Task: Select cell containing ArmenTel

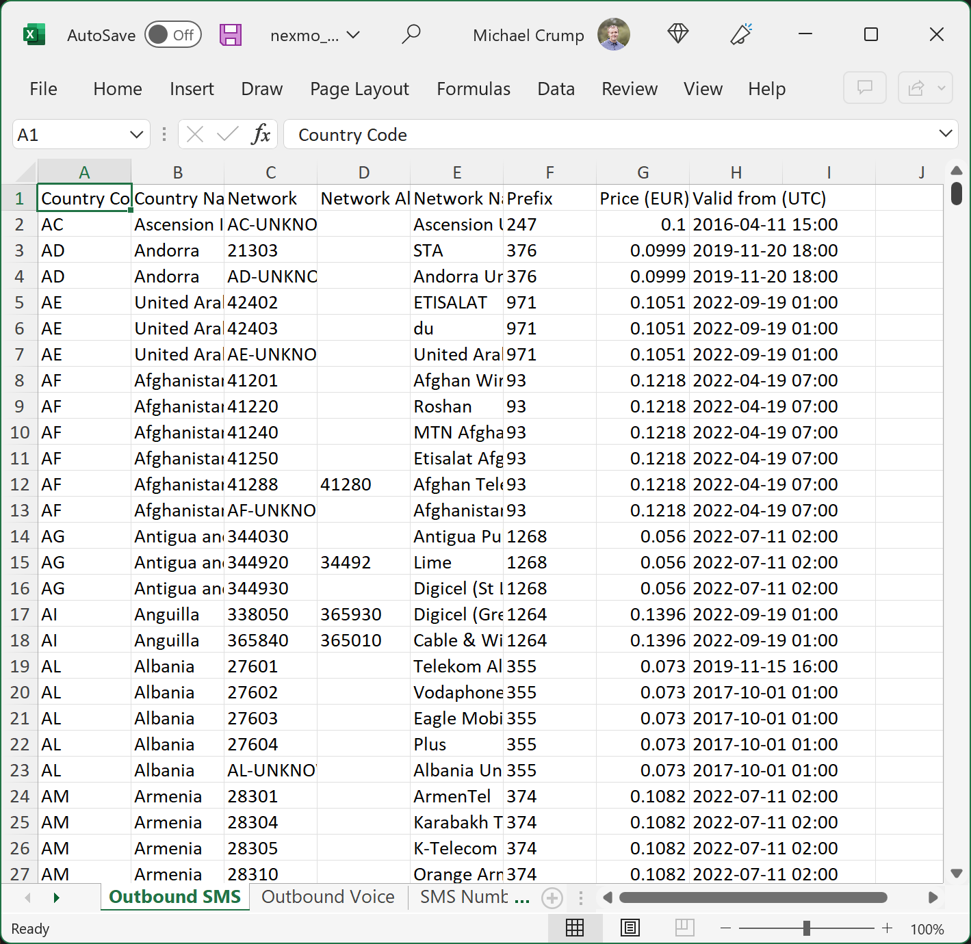Action: click(x=456, y=796)
